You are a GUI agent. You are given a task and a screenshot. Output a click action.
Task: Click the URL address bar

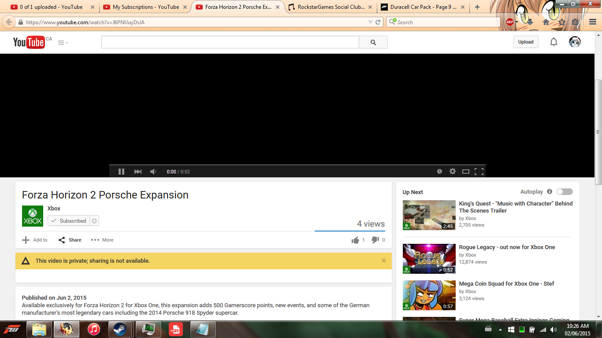pyautogui.click(x=194, y=22)
